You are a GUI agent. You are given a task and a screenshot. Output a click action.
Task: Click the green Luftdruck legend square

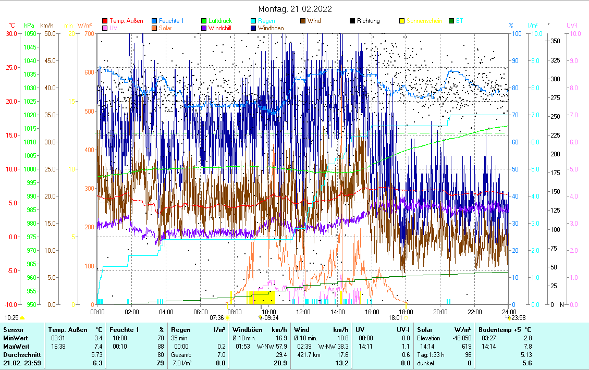204,21
